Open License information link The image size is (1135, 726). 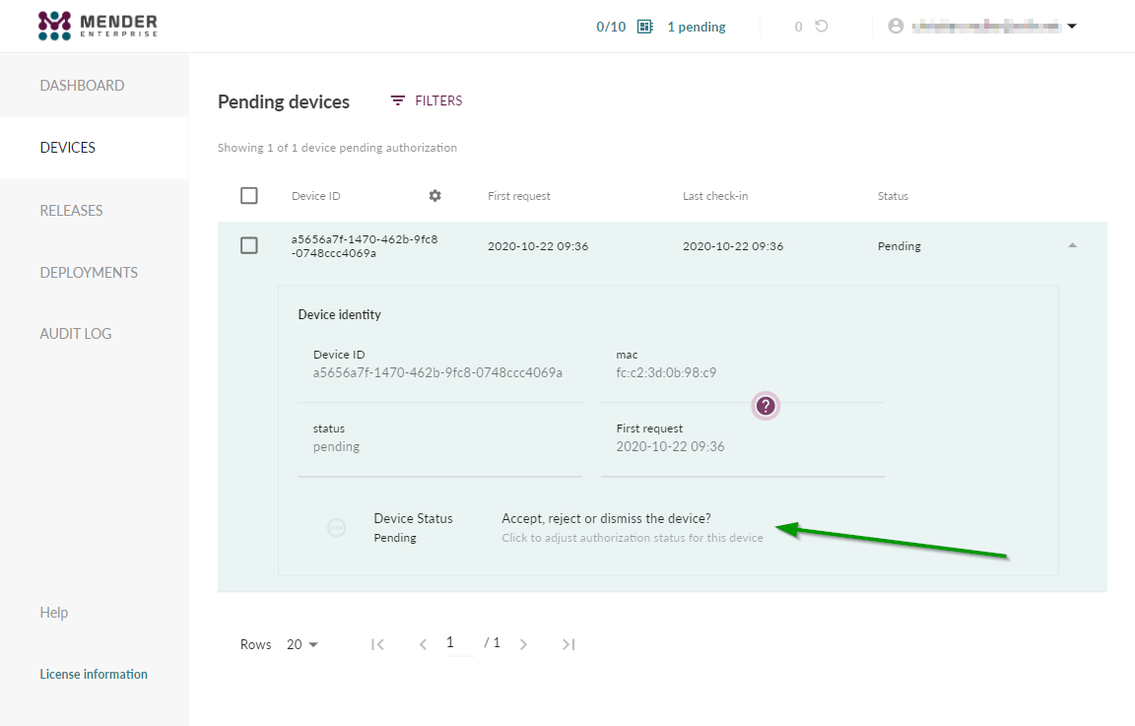[94, 675]
